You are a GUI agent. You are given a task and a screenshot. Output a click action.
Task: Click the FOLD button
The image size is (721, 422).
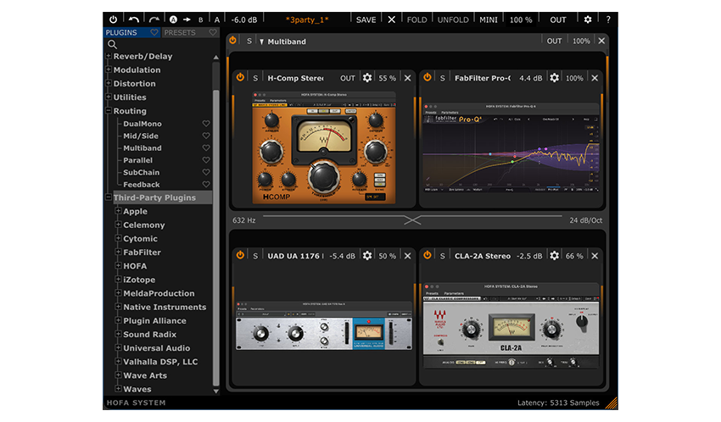pos(416,19)
